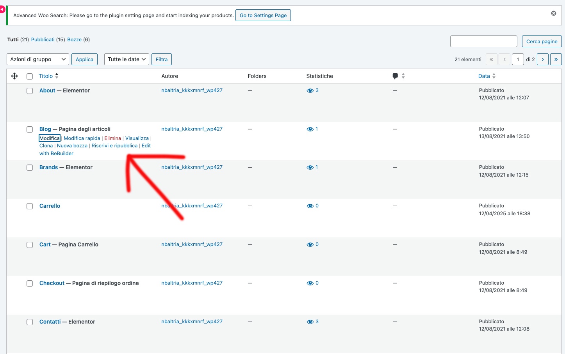Go to next page arrow in pagination

point(542,59)
